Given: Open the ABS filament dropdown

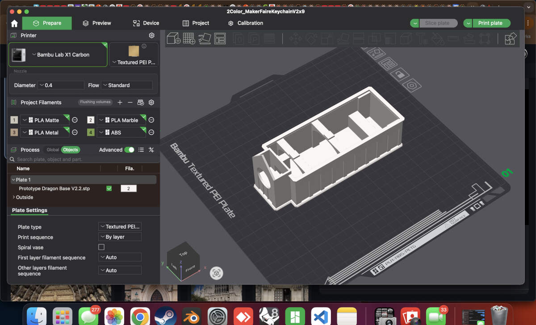Looking at the screenshot, I should (x=121, y=133).
